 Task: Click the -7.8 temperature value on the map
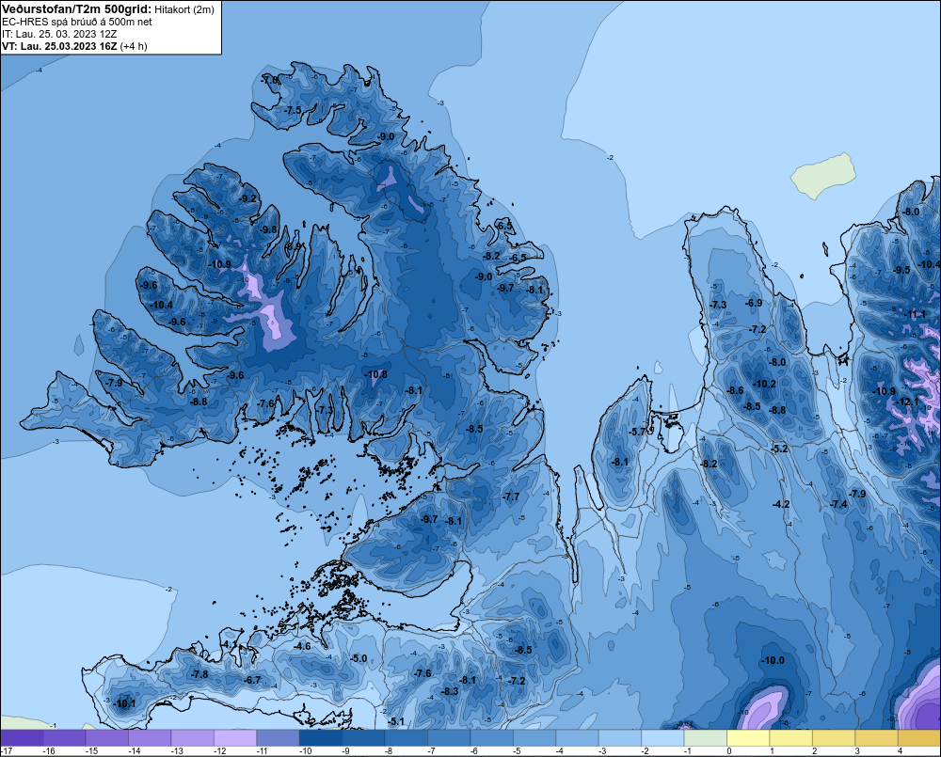pyautogui.click(x=199, y=674)
